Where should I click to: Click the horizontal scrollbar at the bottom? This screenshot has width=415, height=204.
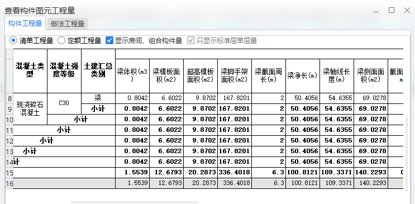[134, 202]
